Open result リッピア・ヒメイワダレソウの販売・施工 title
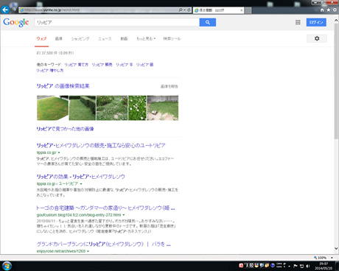This screenshot has width=339, height=271. point(101,146)
